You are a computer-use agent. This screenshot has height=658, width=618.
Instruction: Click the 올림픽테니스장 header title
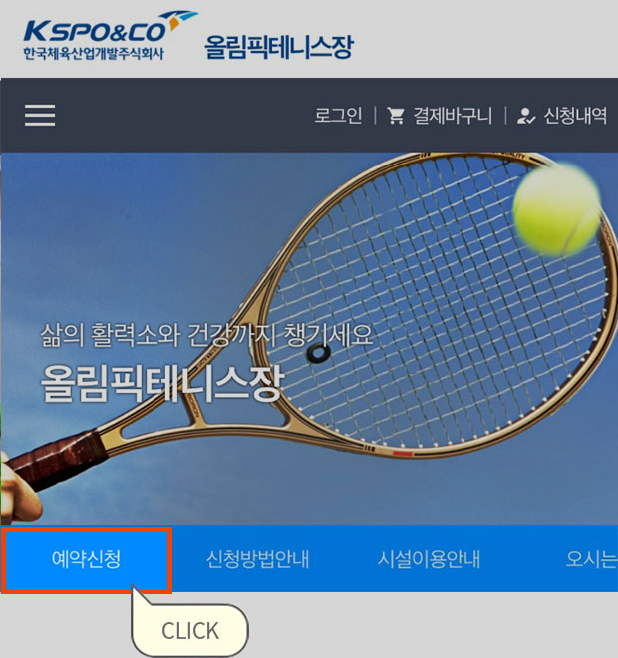point(279,46)
